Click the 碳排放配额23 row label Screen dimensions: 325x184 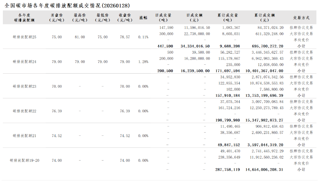(25, 86)
